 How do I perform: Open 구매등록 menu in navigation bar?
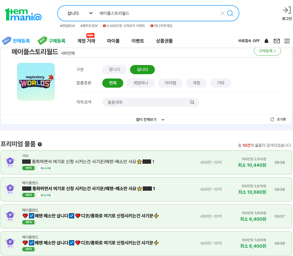click(x=57, y=41)
